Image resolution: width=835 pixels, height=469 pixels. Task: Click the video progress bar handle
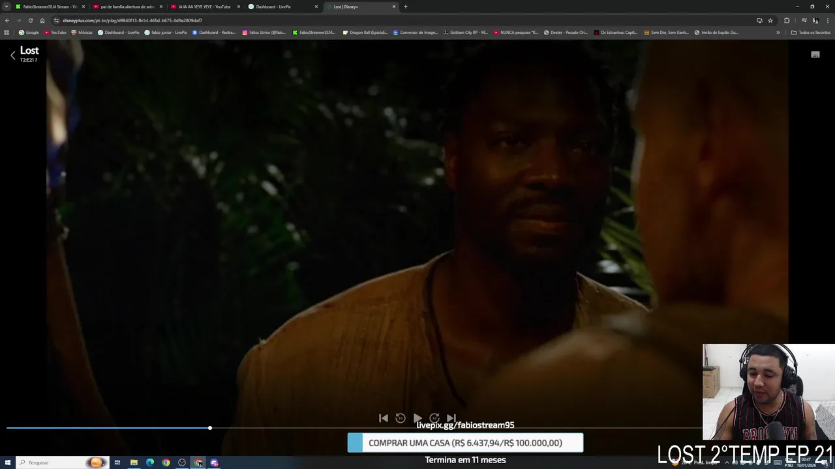210,428
